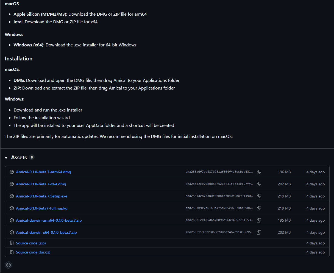The image size is (334, 273).
Task: Download Amical-0.1.0-beta.7-arm64.dmg
Action: click(x=43, y=172)
